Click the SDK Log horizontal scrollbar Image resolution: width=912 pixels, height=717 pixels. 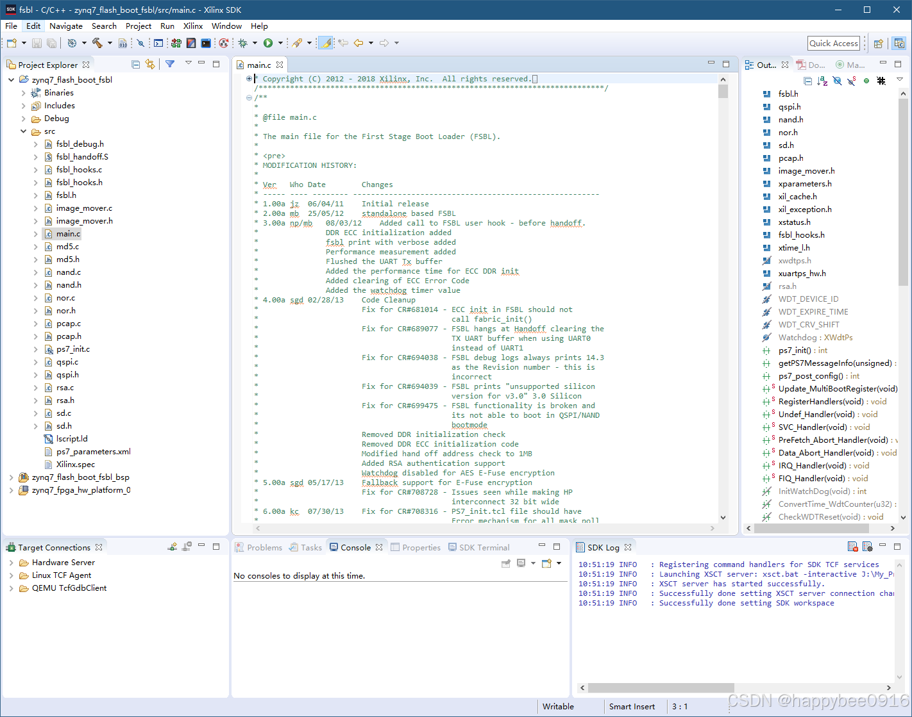[661, 688]
